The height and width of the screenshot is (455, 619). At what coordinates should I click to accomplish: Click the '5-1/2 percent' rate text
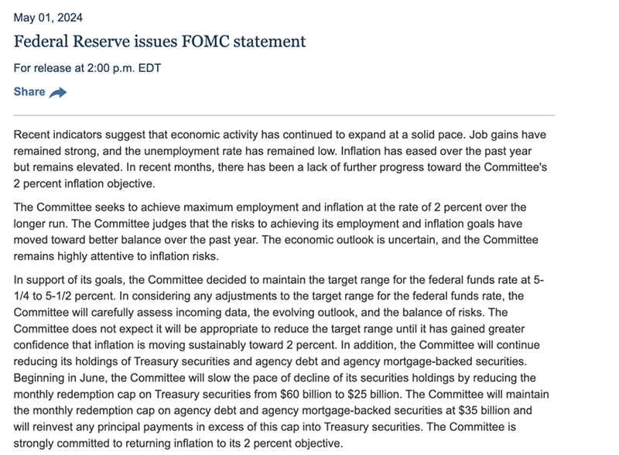pos(80,296)
